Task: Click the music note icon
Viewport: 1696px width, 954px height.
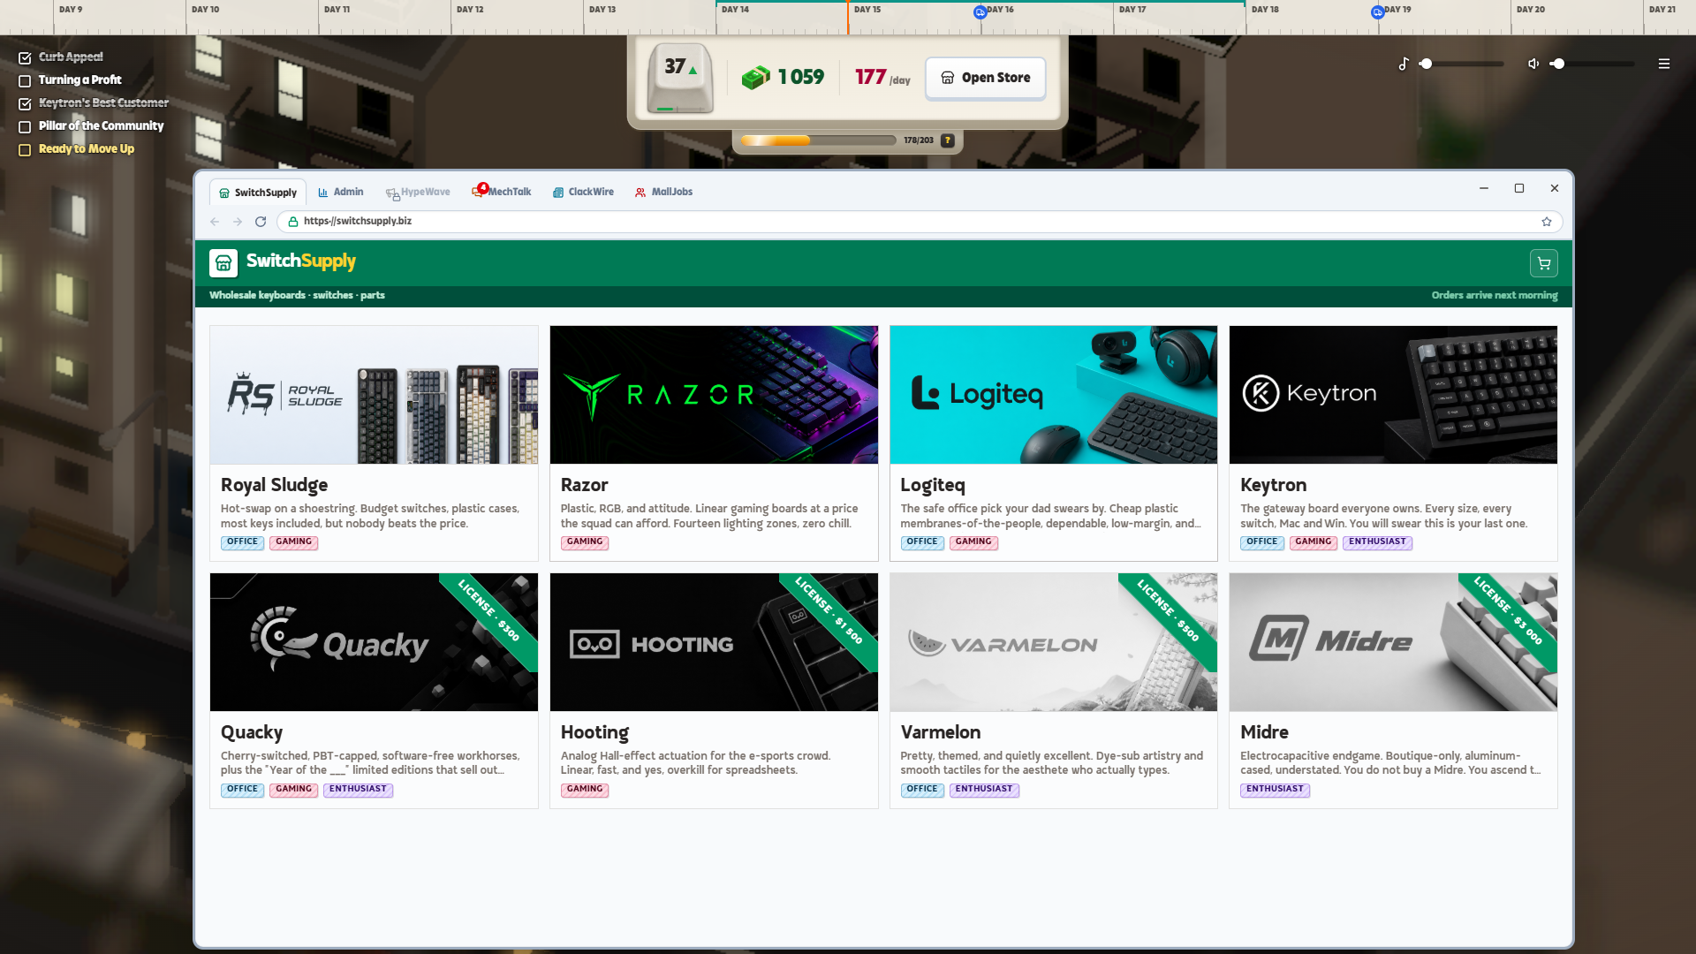Action: click(x=1404, y=64)
